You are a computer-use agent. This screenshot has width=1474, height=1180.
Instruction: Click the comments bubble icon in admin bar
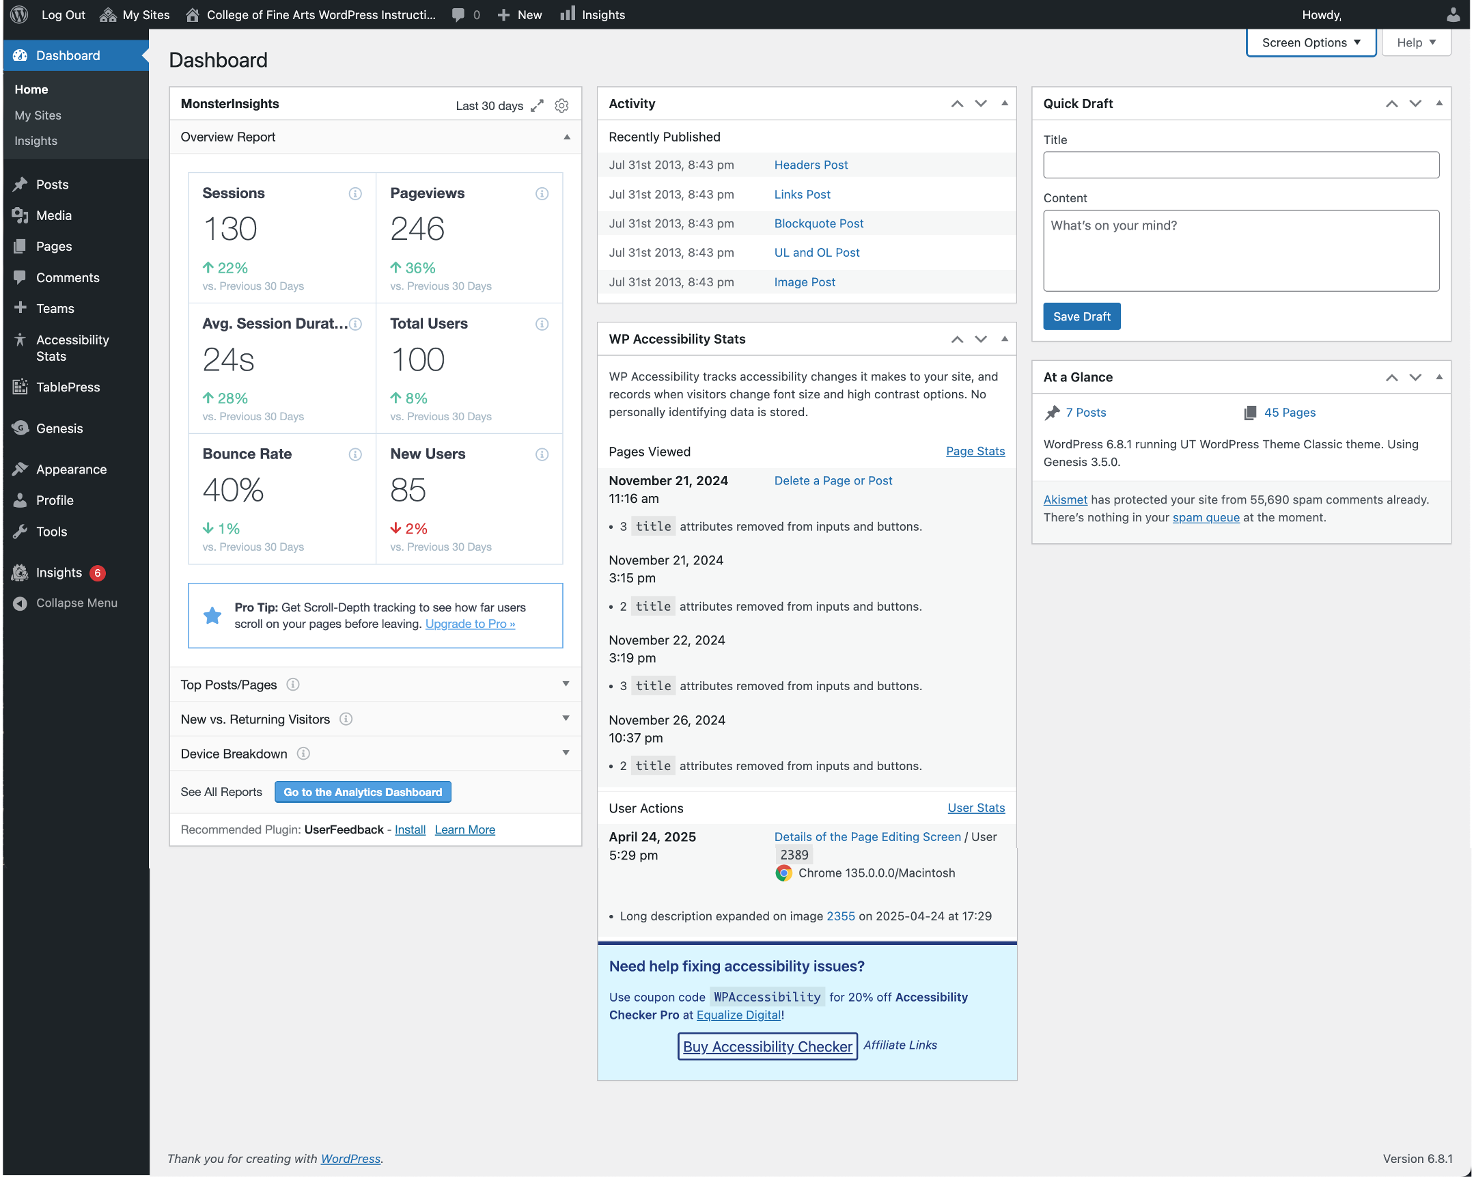click(457, 14)
